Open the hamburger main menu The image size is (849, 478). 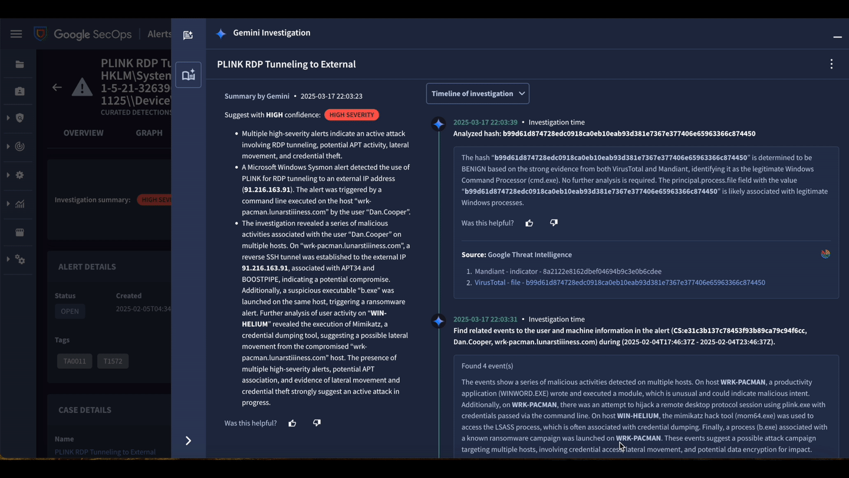point(16,34)
